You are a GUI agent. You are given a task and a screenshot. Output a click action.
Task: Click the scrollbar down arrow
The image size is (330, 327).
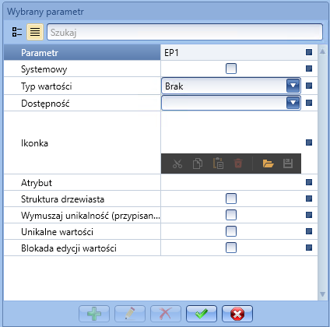coord(322,294)
